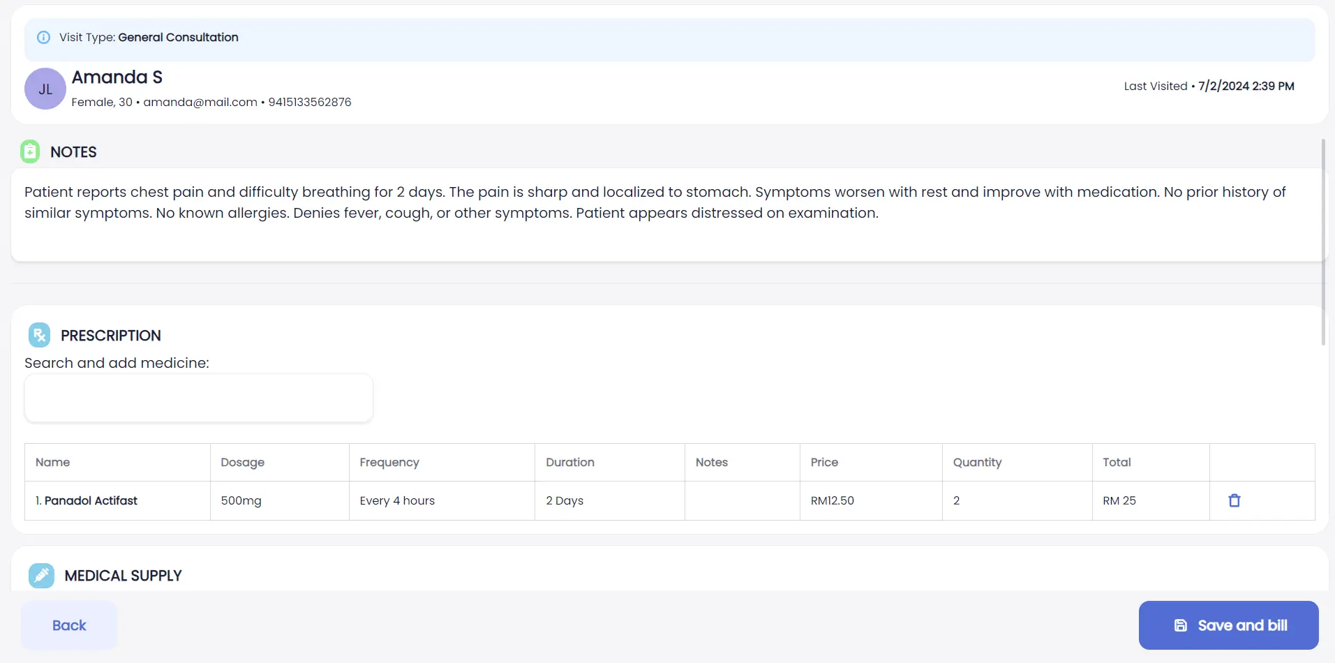The height and width of the screenshot is (663, 1335).
Task: Click the empty Notes cell for Panadol
Action: click(x=742, y=500)
